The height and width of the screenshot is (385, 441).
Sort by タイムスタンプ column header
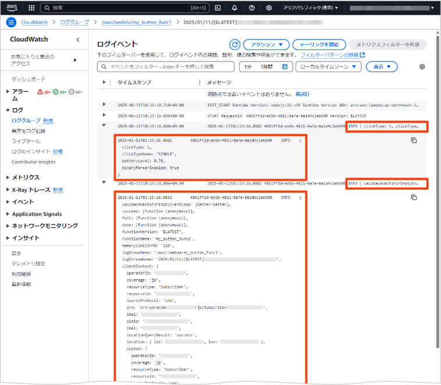coord(134,83)
